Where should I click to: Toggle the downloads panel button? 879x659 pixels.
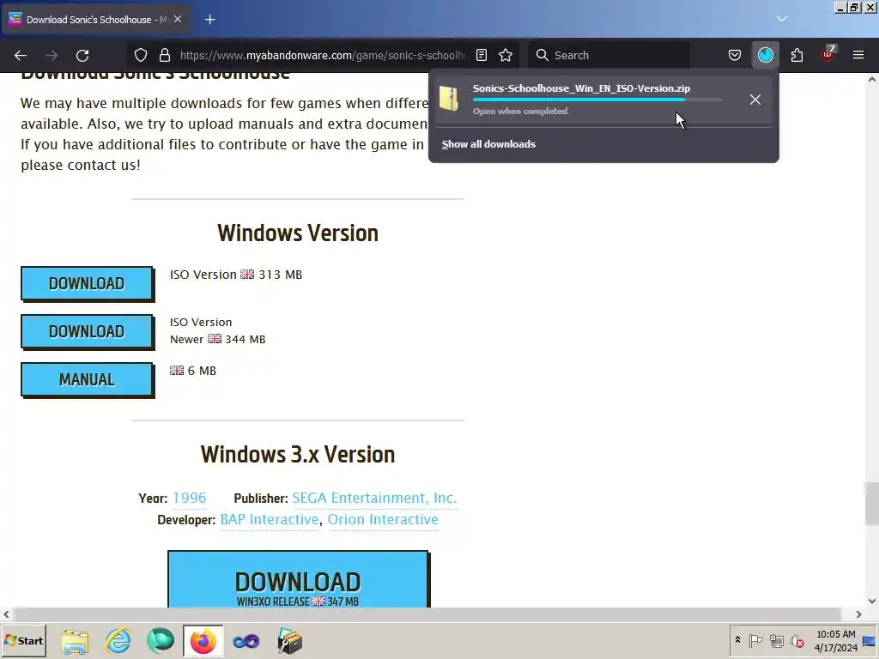pyautogui.click(x=765, y=55)
